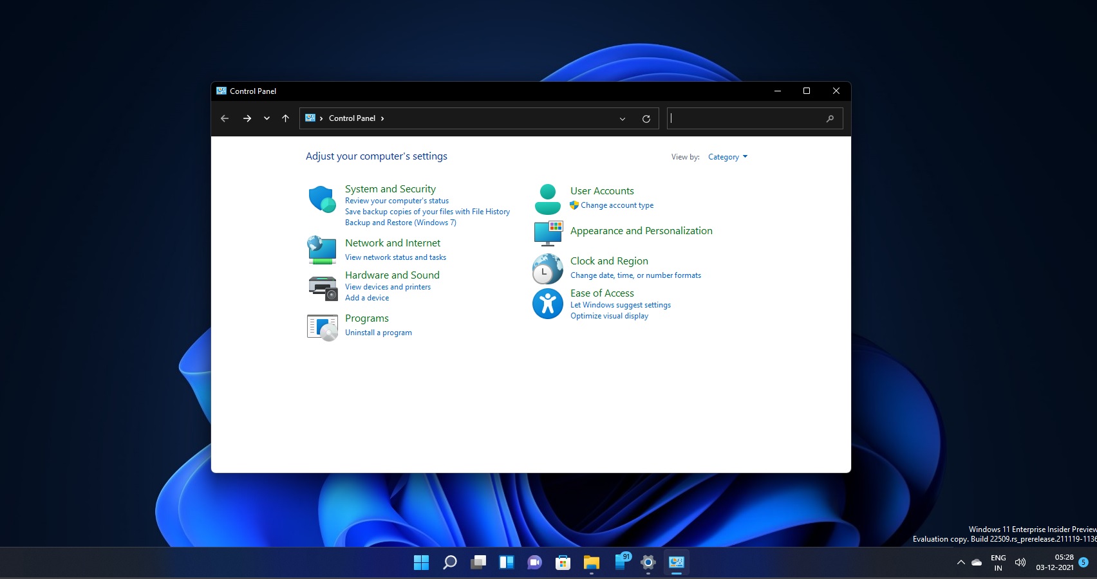Click the Hardware and Sound printer icon

coord(322,288)
